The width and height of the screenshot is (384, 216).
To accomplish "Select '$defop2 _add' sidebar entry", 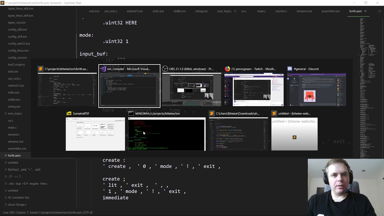I will pyautogui.click(x=24, y=169).
